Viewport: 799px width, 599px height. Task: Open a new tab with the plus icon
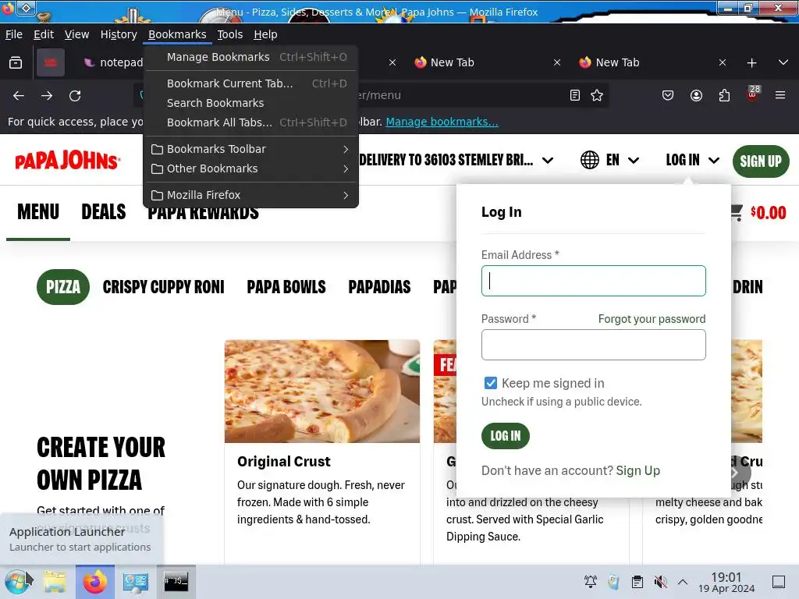pyautogui.click(x=751, y=62)
